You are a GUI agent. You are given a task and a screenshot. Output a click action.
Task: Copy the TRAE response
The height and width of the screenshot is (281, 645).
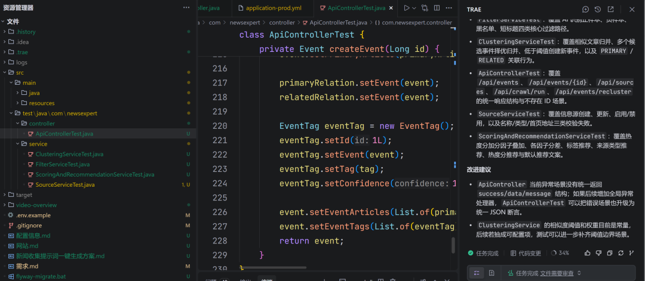(x=610, y=253)
